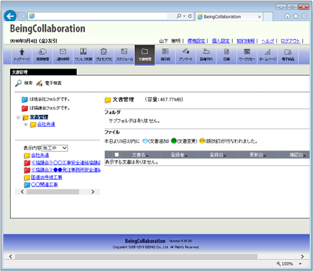Image resolution: width=313 pixels, height=271 pixels.
Task: Open the スケジュール calendar toolbar icon
Action: click(x=124, y=54)
